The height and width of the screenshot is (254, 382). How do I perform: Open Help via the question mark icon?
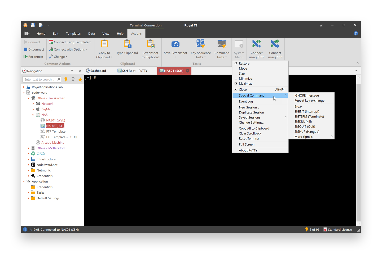pyautogui.click(x=355, y=33)
